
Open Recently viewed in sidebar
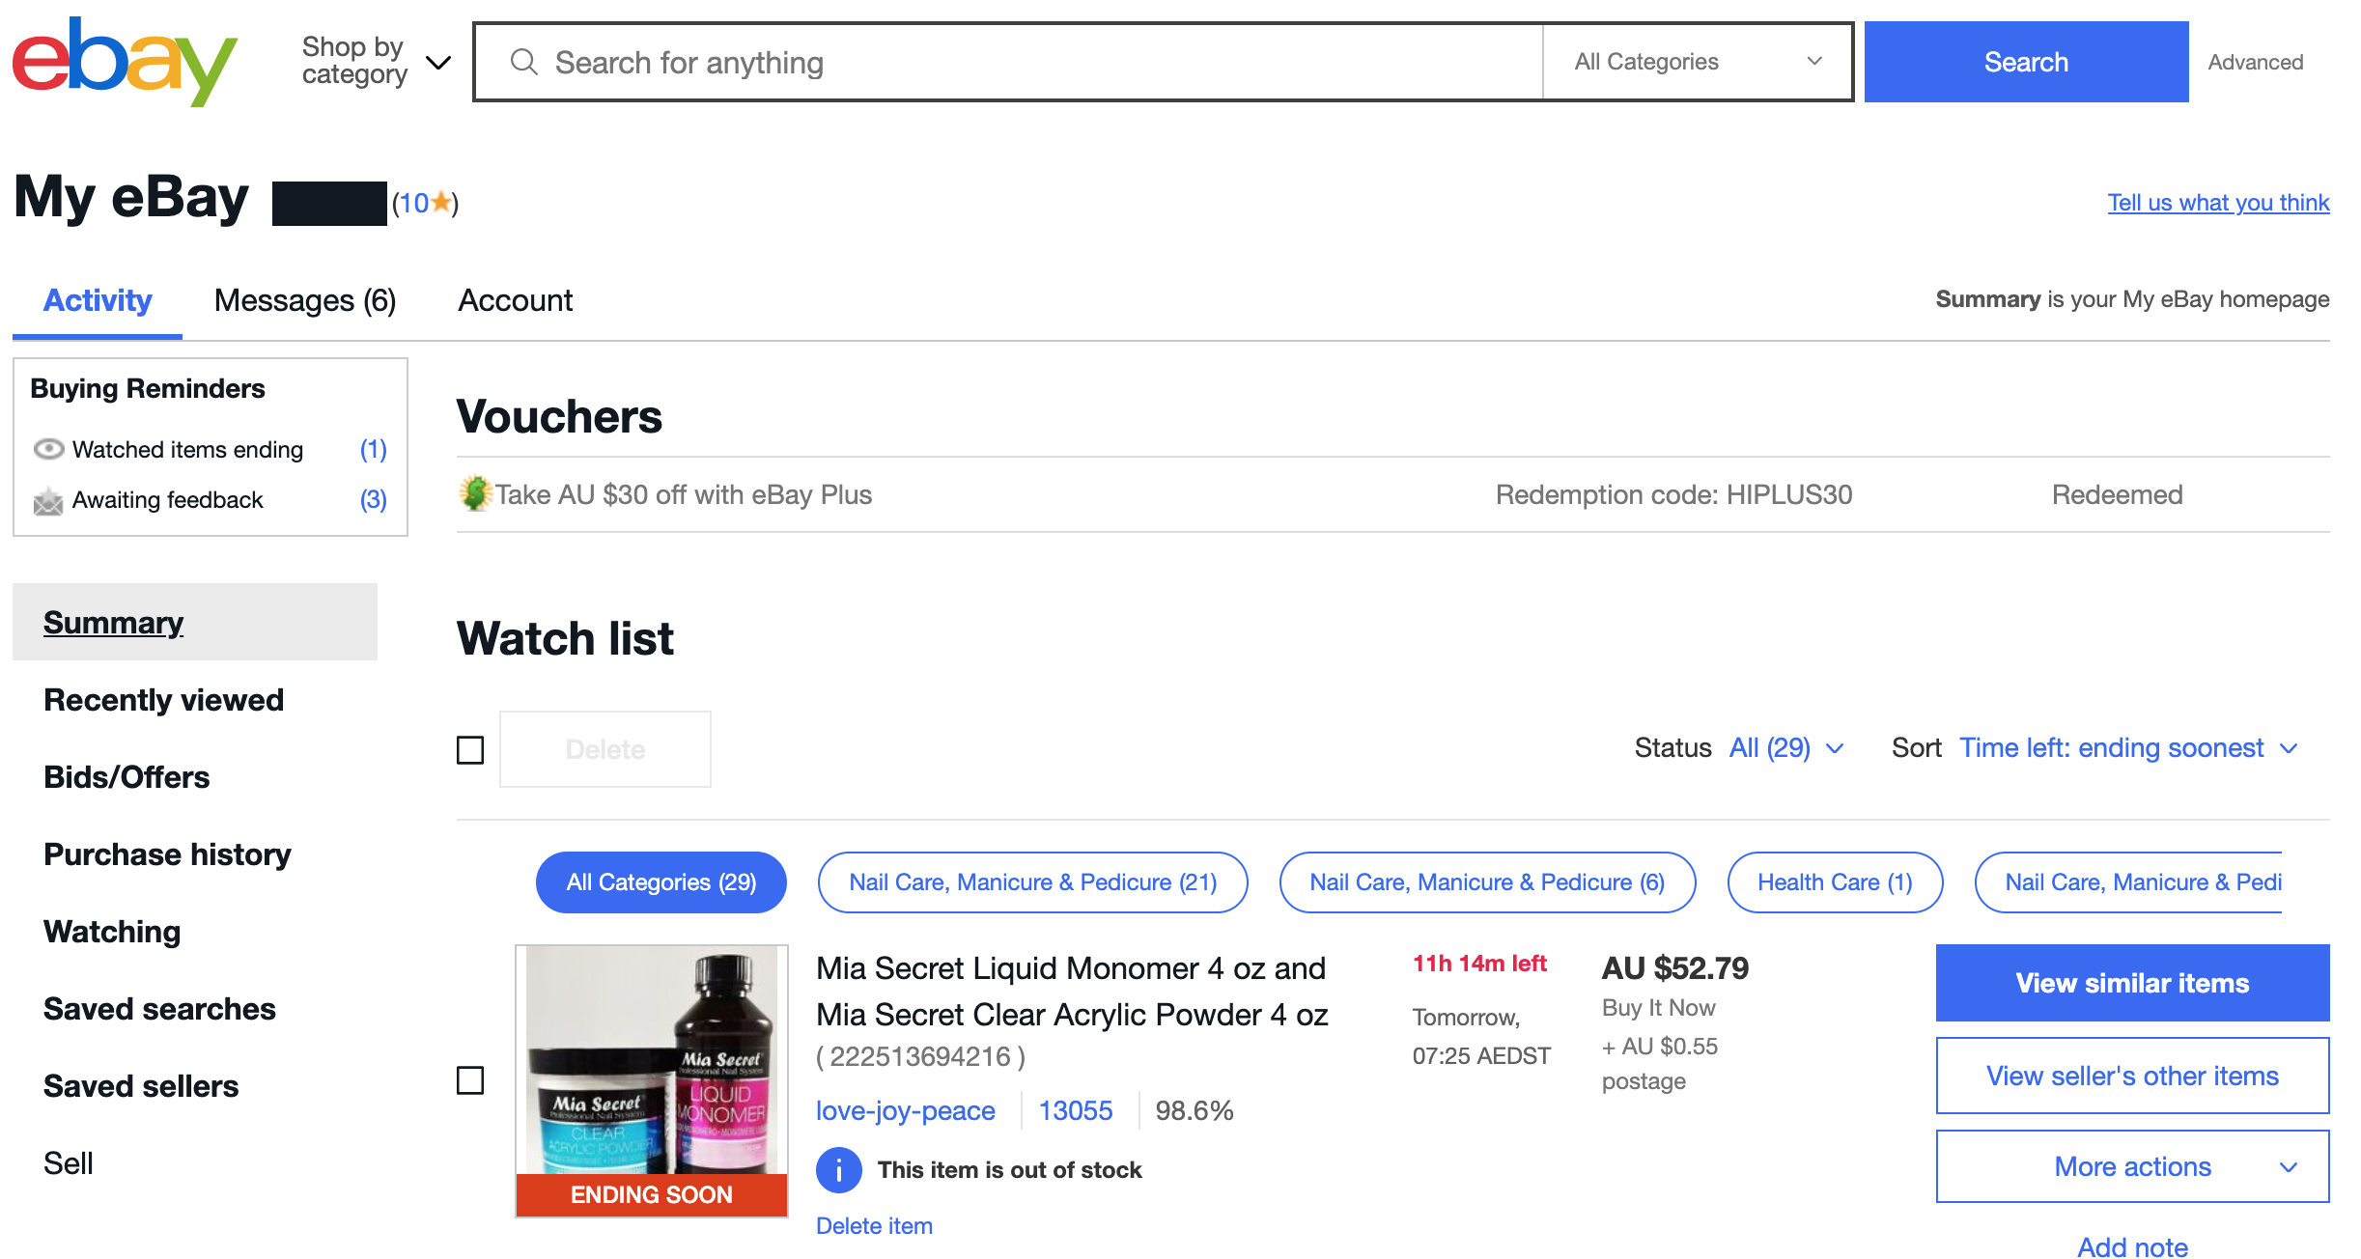[x=163, y=700]
